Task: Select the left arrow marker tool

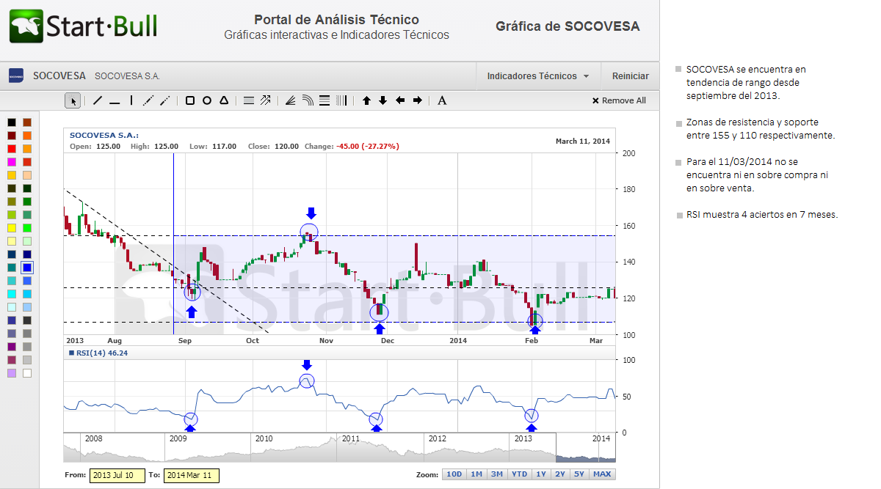Action: [x=400, y=100]
